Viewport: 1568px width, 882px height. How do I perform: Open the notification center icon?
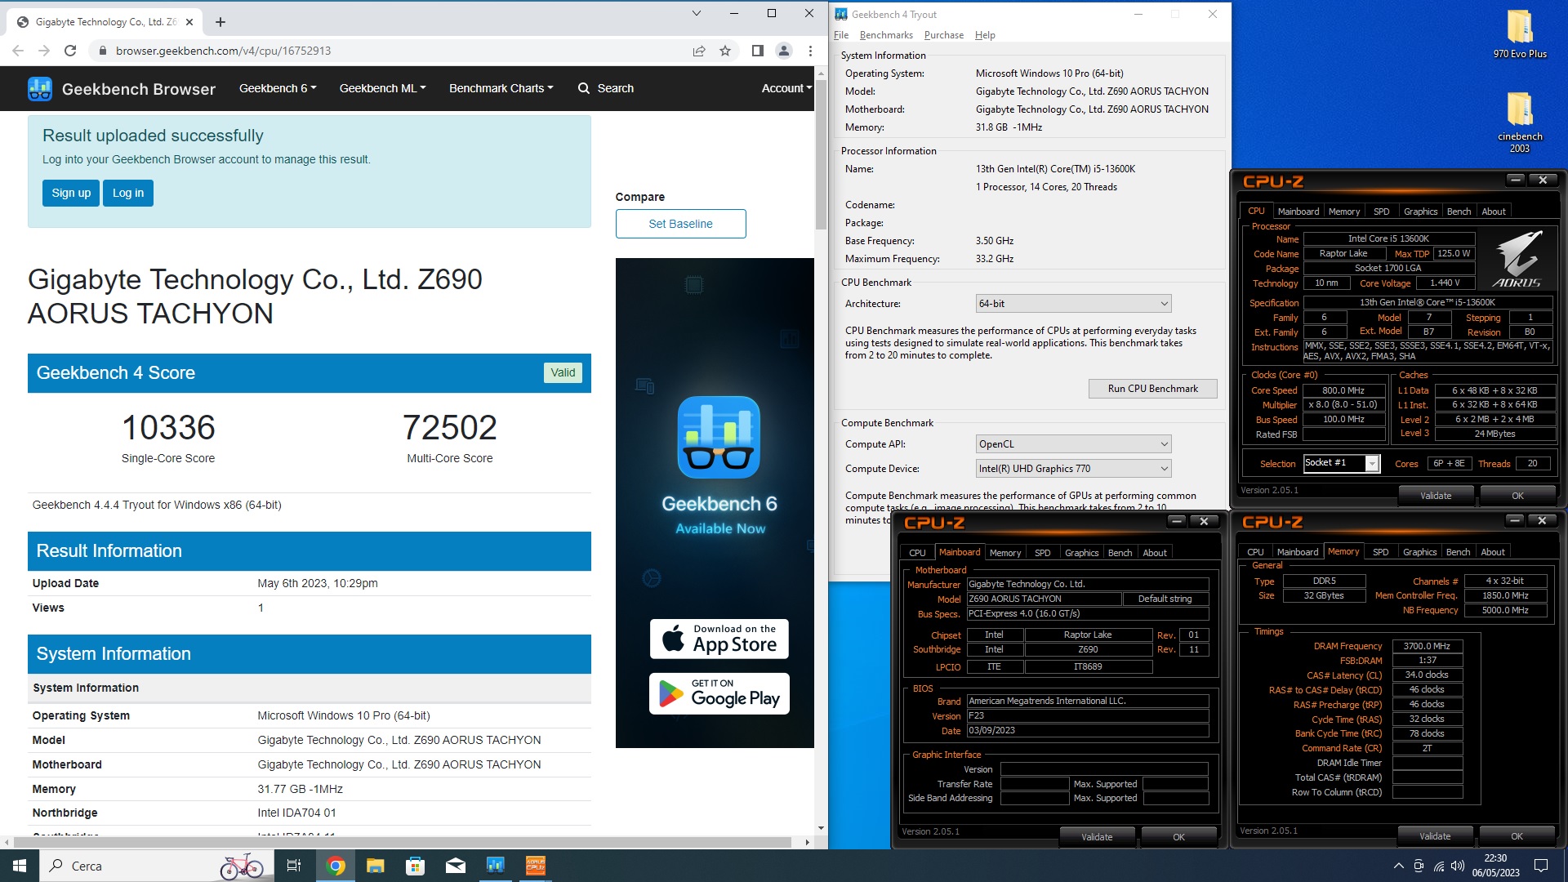coord(1541,866)
